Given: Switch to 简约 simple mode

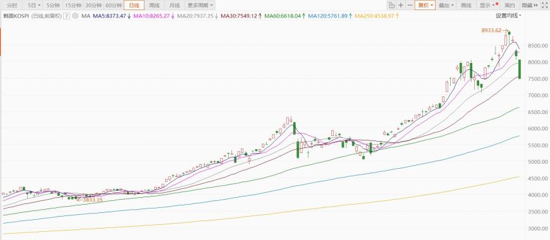Looking at the screenshot, I should [x=510, y=5].
